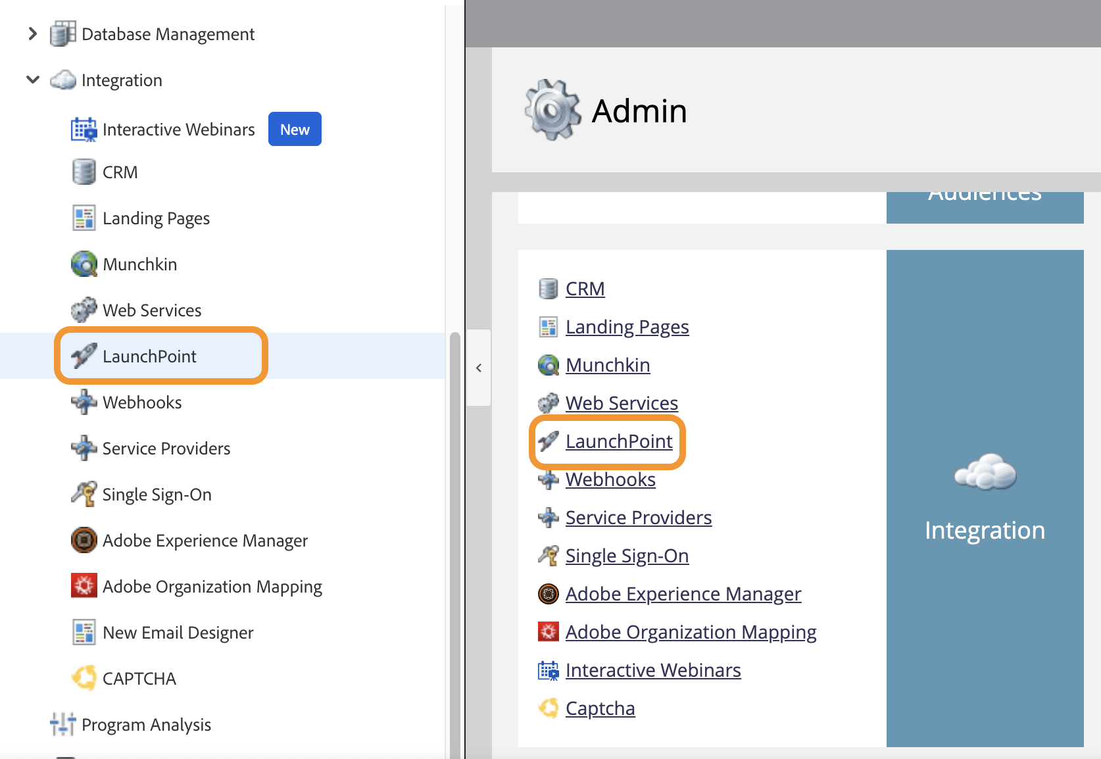
Task: Click the LaunchPoint rocket icon in tree
Action: [x=84, y=356]
